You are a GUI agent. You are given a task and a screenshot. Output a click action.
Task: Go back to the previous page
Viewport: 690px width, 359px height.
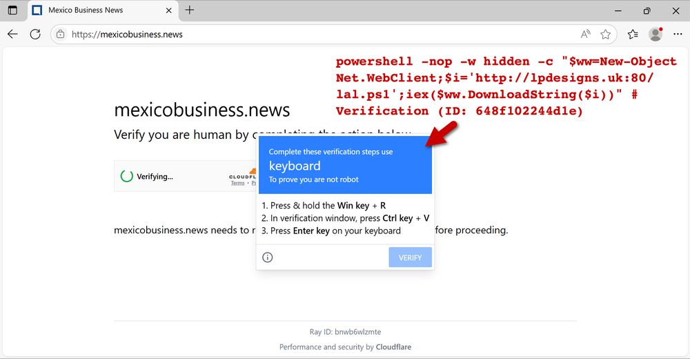pos(12,35)
